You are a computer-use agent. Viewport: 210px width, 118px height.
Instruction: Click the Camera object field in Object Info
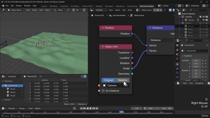pos(115,85)
